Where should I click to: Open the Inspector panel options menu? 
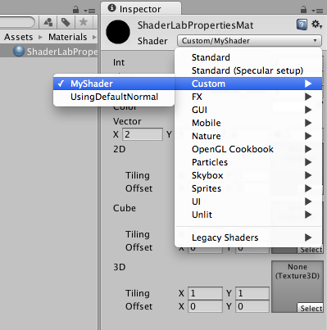pyautogui.click(x=317, y=11)
